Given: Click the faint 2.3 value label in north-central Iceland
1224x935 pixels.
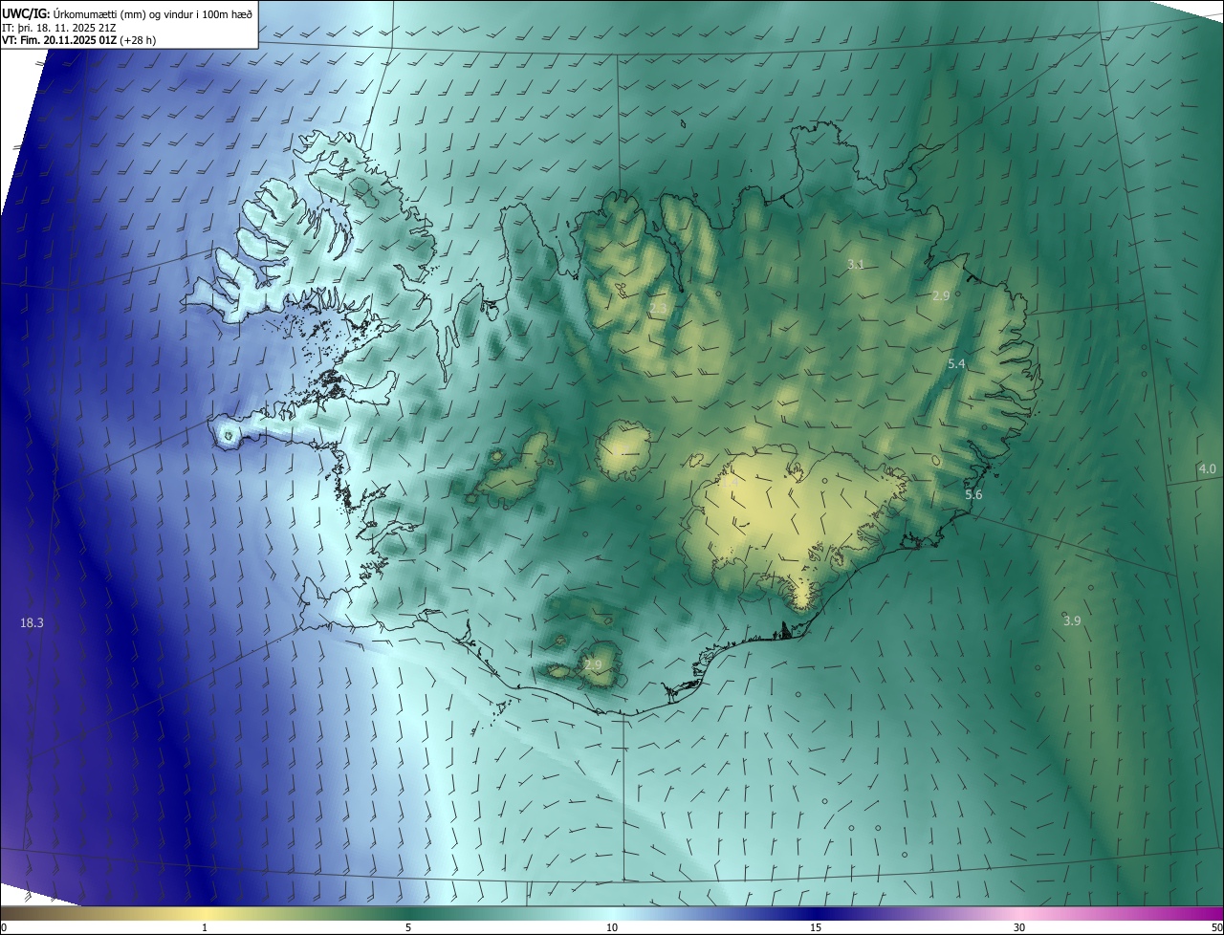Looking at the screenshot, I should pos(658,309).
